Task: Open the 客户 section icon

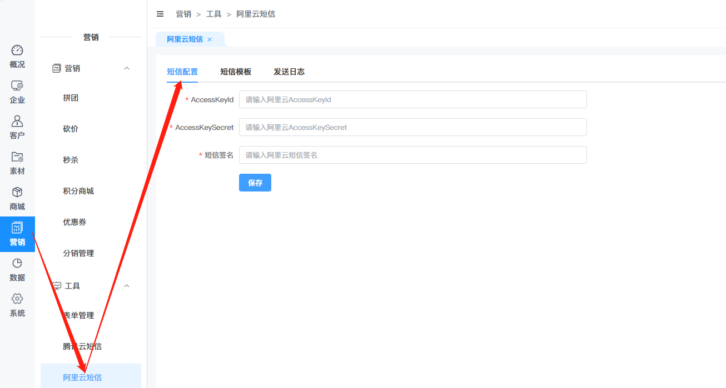Action: coord(17,122)
